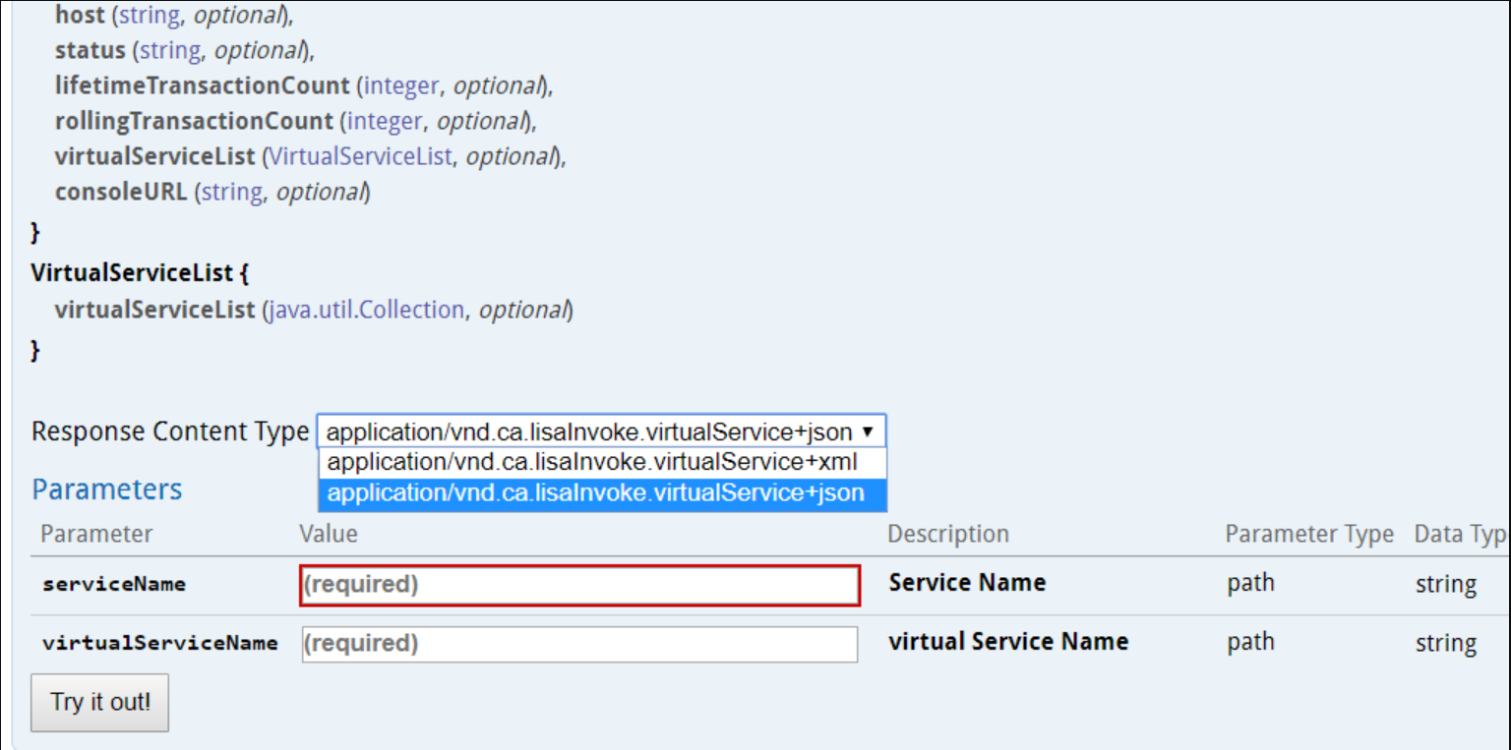Click the status property name
The width and height of the screenshot is (1511, 750).
(90, 50)
